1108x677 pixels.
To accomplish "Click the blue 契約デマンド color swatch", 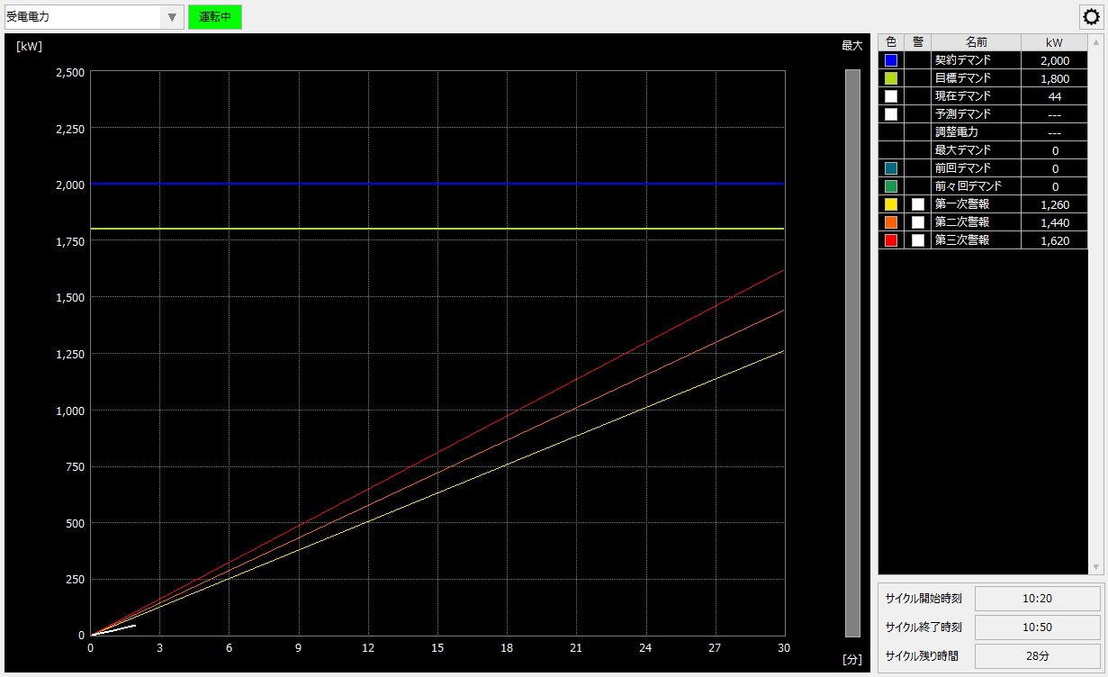I will pyautogui.click(x=891, y=60).
